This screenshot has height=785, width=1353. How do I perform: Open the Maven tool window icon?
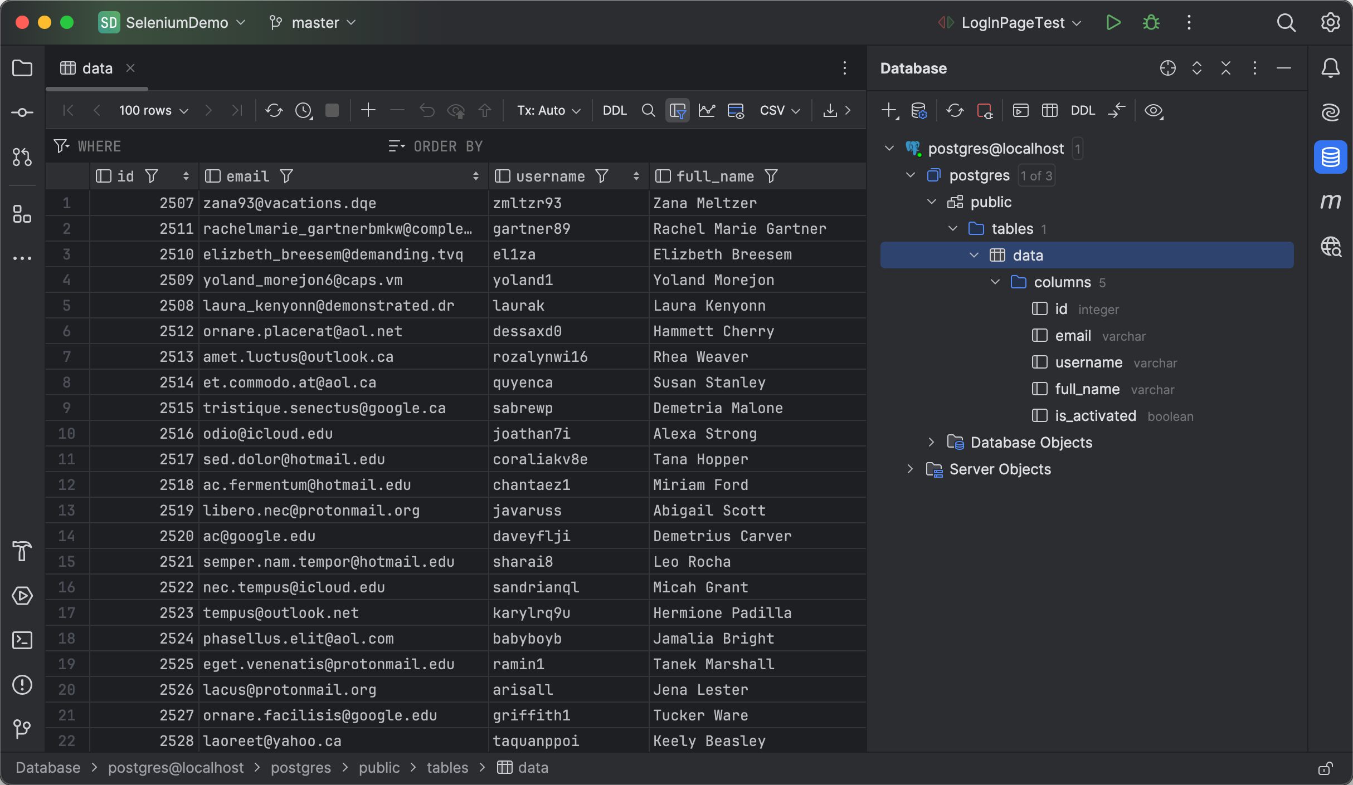point(1331,202)
